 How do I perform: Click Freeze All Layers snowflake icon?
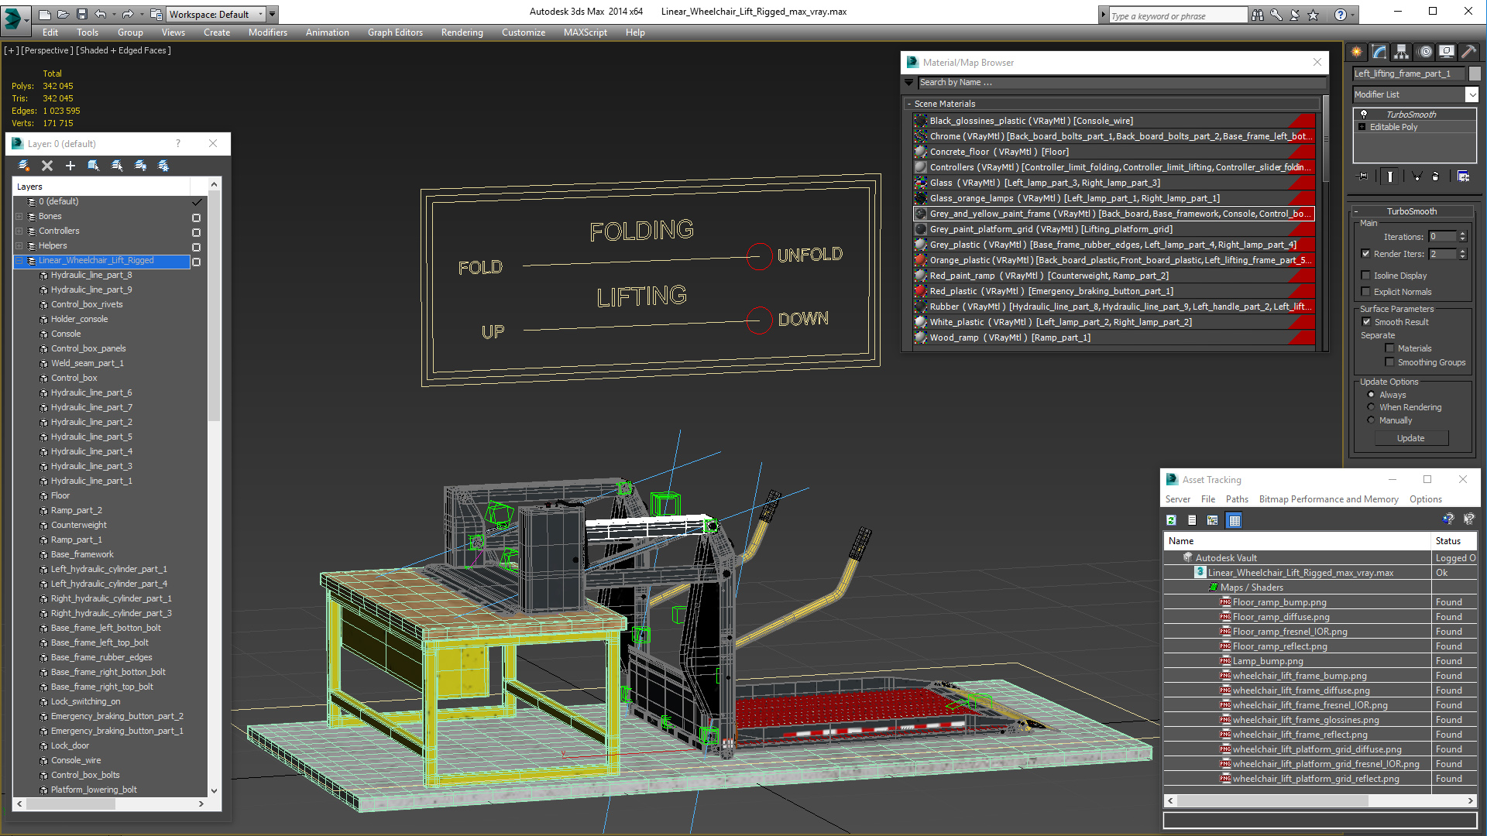(163, 166)
